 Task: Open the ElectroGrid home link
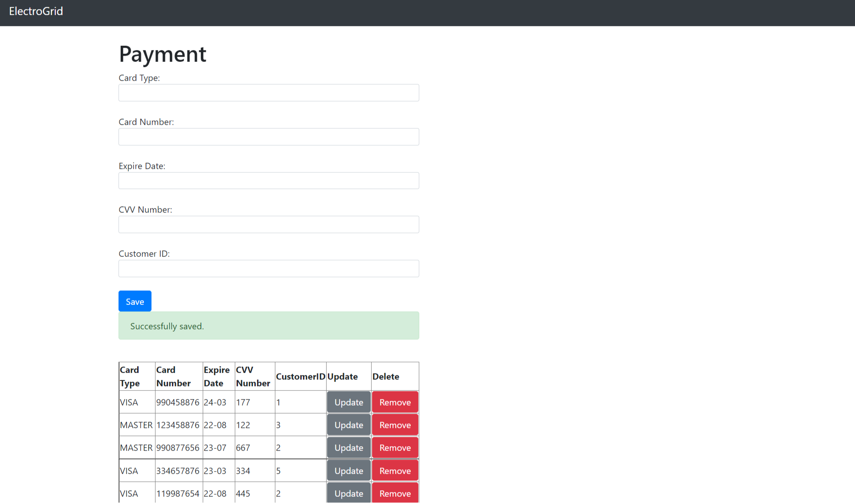pyautogui.click(x=36, y=11)
